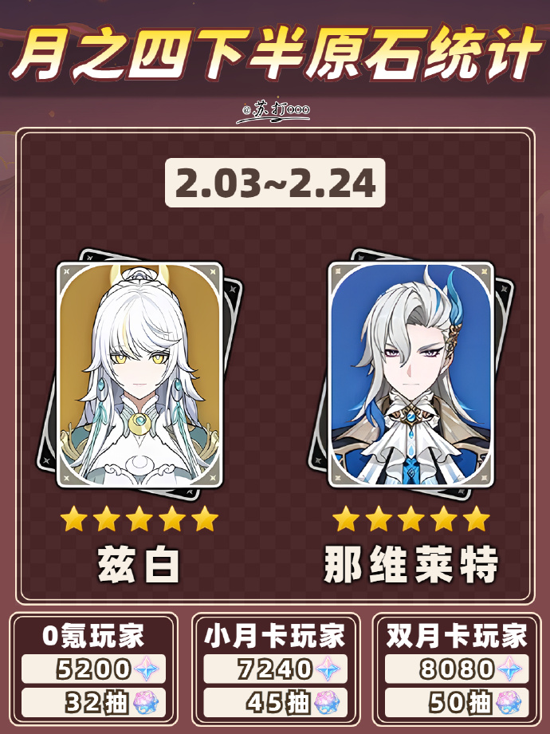The image size is (550, 734).
Task: Click the 2.03~2.24 date range label
Action: coord(275,183)
